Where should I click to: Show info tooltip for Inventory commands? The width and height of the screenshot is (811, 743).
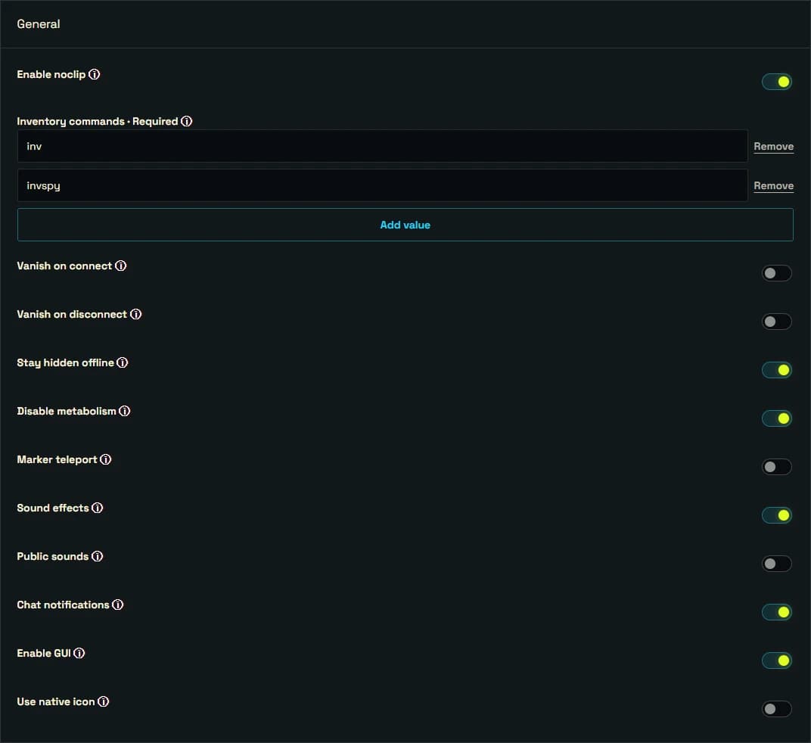[186, 121]
